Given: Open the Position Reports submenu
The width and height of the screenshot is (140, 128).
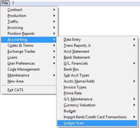Looking at the screenshot, I should tap(29, 34).
